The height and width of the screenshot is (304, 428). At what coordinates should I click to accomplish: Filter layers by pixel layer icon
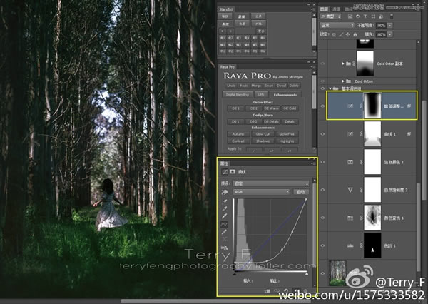(350, 16)
